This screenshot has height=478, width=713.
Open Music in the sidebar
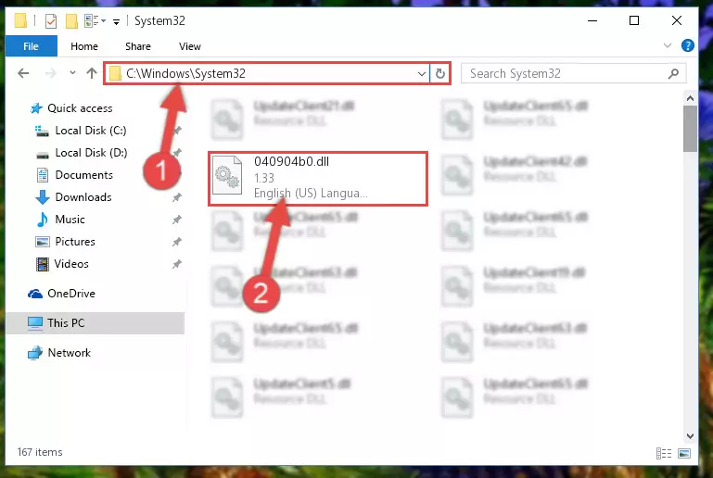coord(70,220)
